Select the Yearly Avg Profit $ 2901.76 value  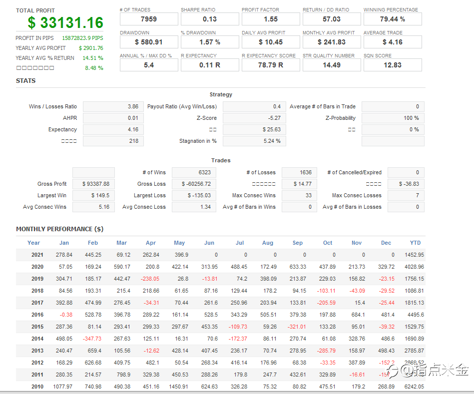[91, 48]
